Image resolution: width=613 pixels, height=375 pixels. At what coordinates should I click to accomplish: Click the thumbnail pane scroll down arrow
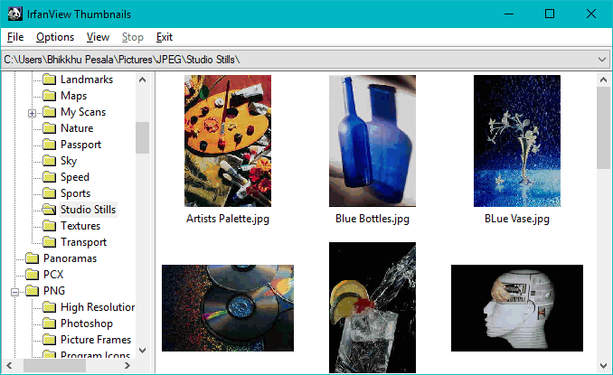[x=604, y=366]
